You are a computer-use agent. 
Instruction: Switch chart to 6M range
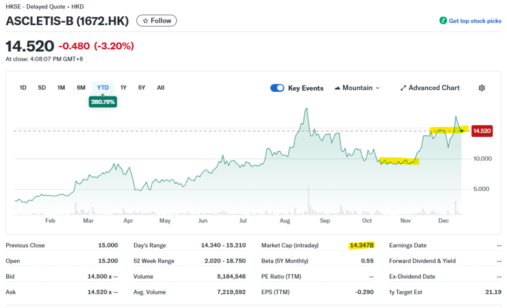coord(81,88)
